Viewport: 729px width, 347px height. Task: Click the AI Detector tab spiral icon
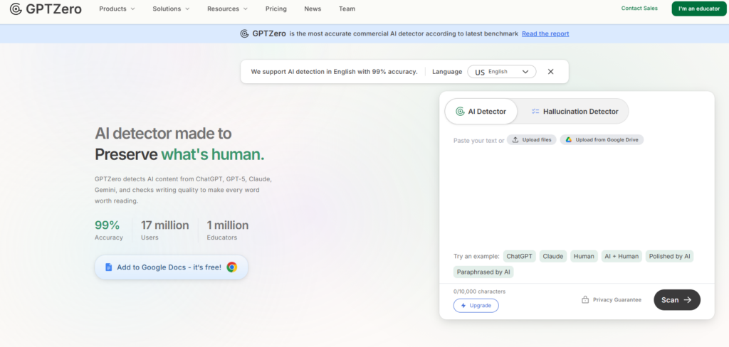point(460,112)
